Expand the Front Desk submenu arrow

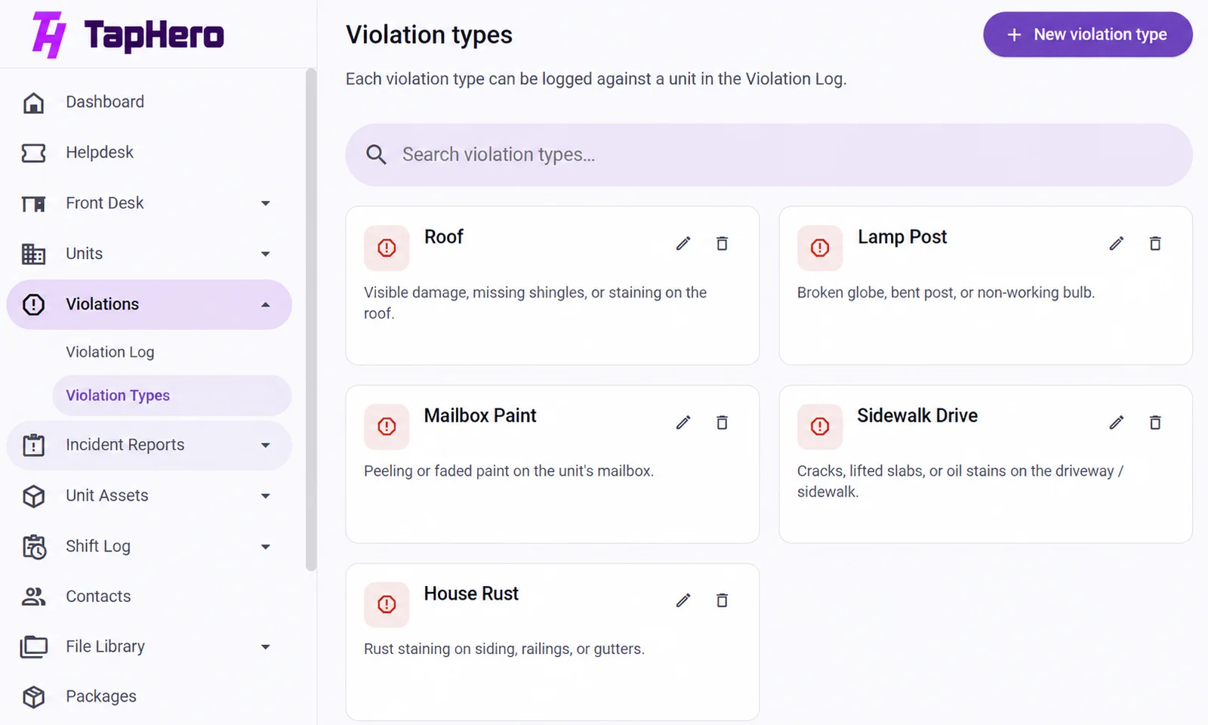tap(266, 203)
